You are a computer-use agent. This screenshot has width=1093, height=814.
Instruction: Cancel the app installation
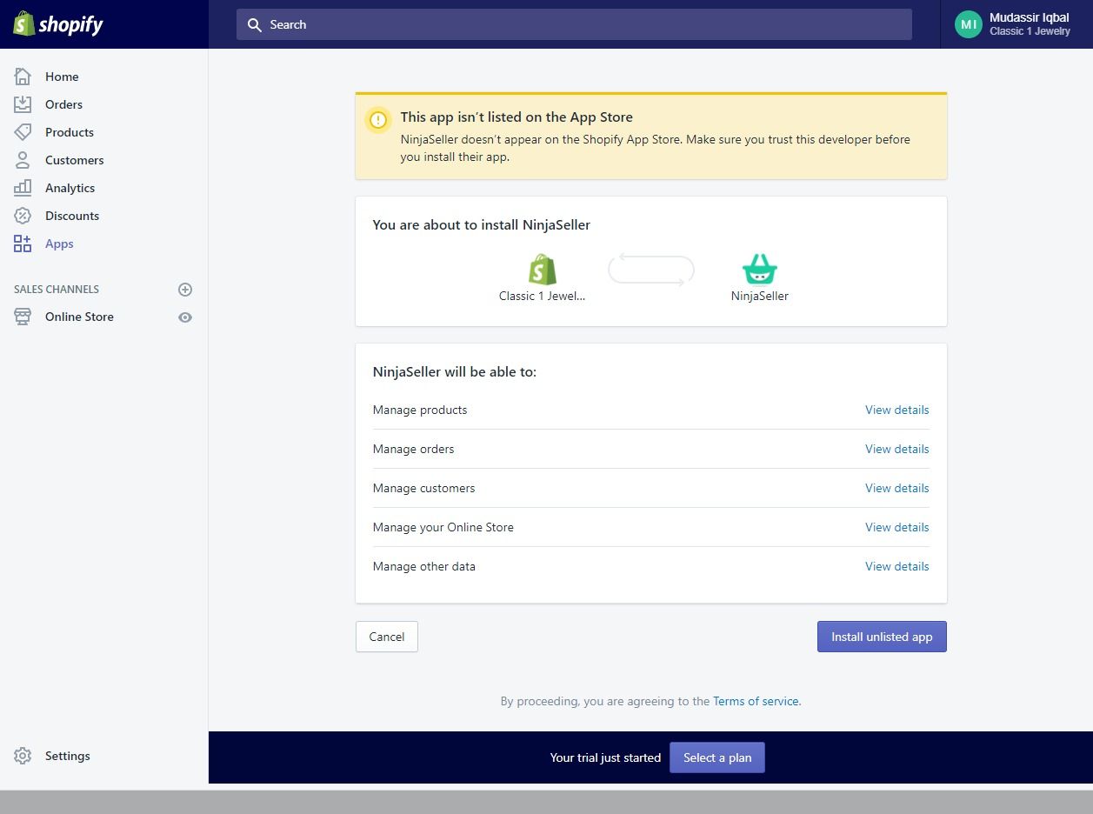click(x=387, y=637)
